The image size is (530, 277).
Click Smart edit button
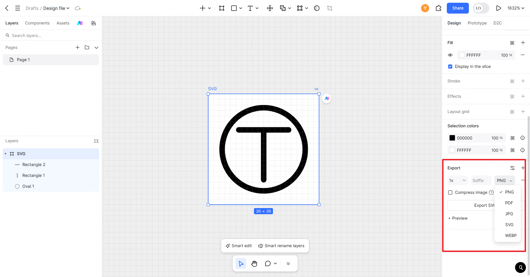pyautogui.click(x=239, y=246)
